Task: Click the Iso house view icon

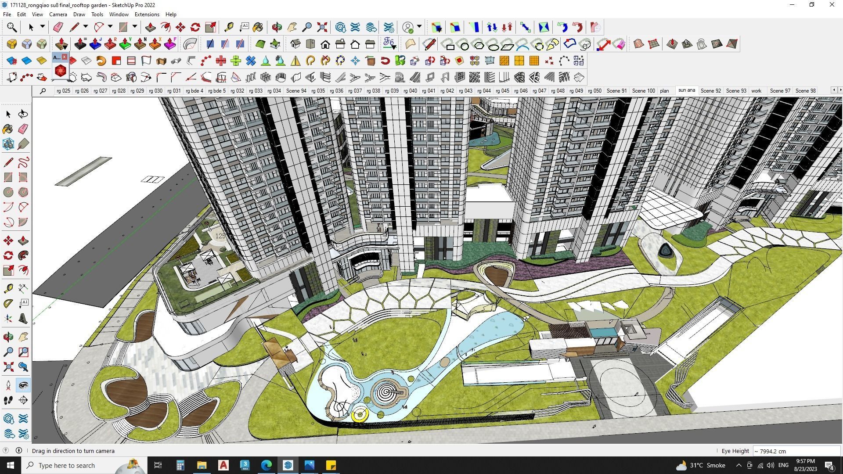Action: 295,44
